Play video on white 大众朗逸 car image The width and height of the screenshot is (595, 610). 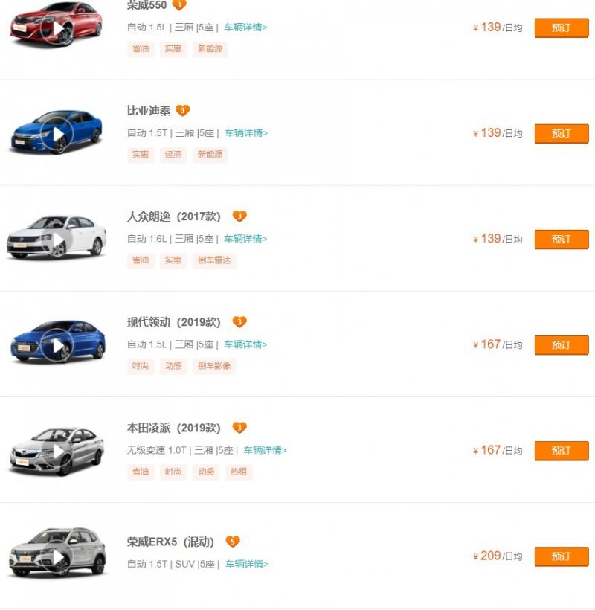[57, 240]
